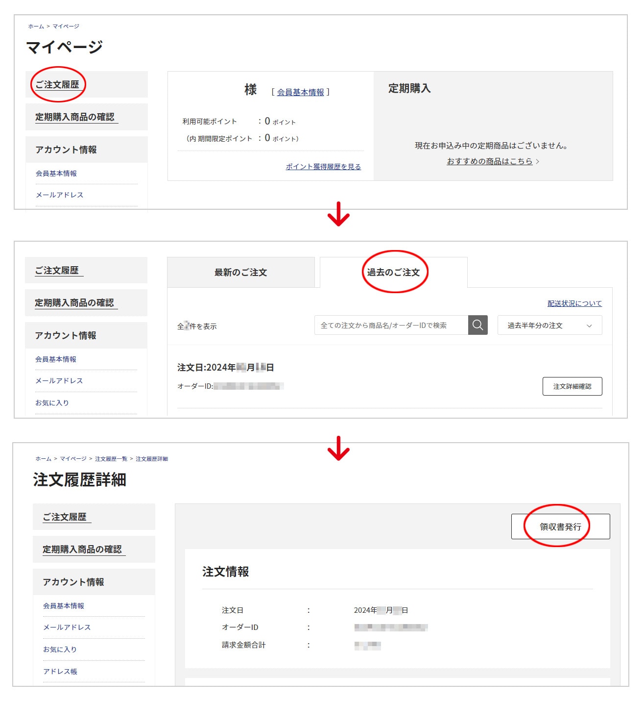The image size is (644, 702).
Task: Click メールアドレス in the top sidebar
Action: pyautogui.click(x=59, y=195)
